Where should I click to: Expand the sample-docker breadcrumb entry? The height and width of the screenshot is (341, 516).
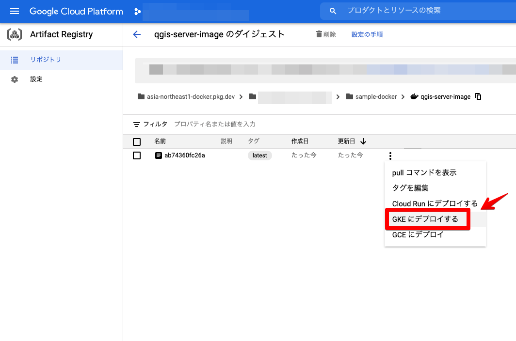[376, 96]
